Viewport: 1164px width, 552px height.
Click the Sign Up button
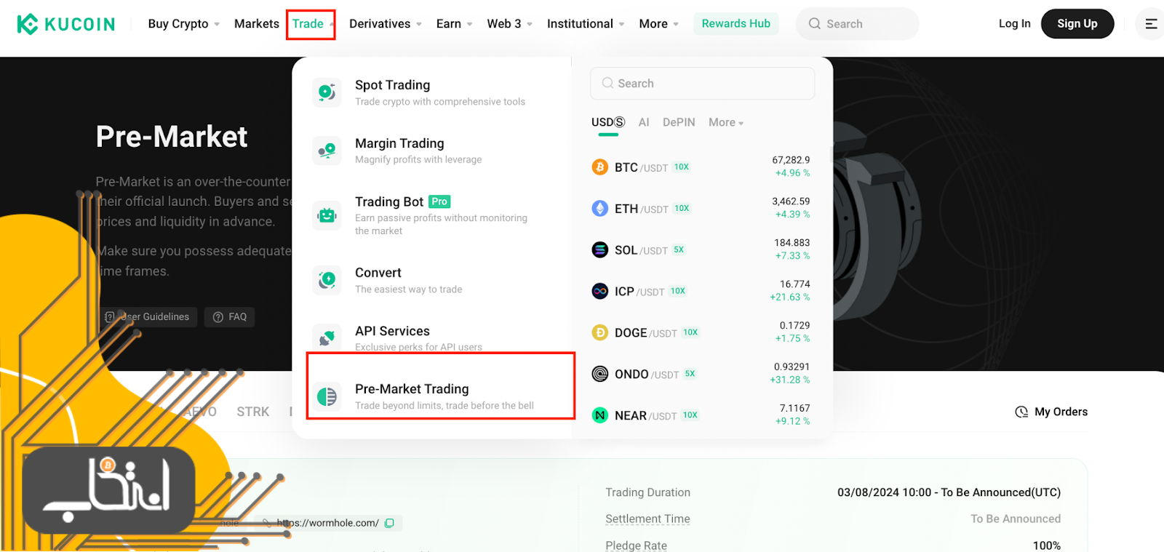(1077, 24)
